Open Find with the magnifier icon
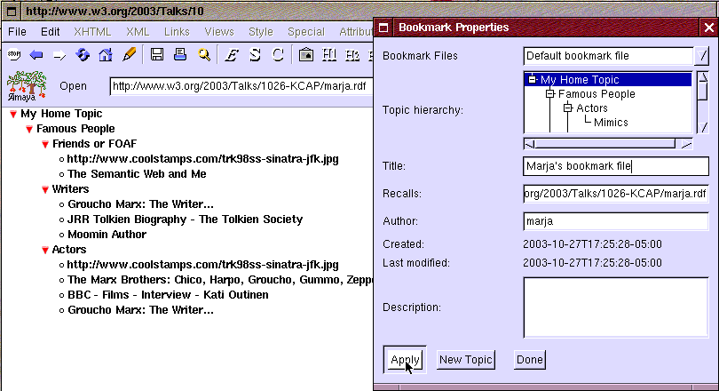Viewport: 719px width, 391px height. click(204, 55)
